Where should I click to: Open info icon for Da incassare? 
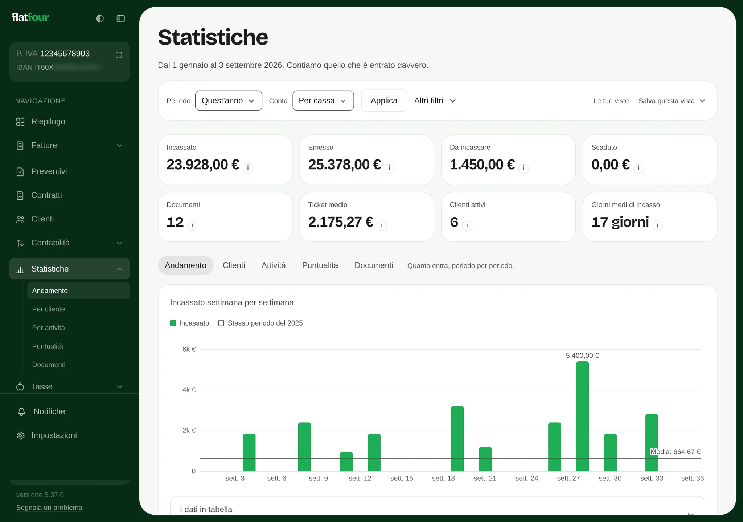tap(524, 168)
